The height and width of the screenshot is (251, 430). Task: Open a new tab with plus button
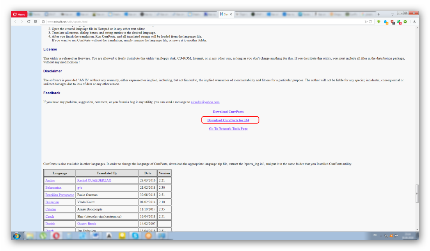[x=379, y=14]
